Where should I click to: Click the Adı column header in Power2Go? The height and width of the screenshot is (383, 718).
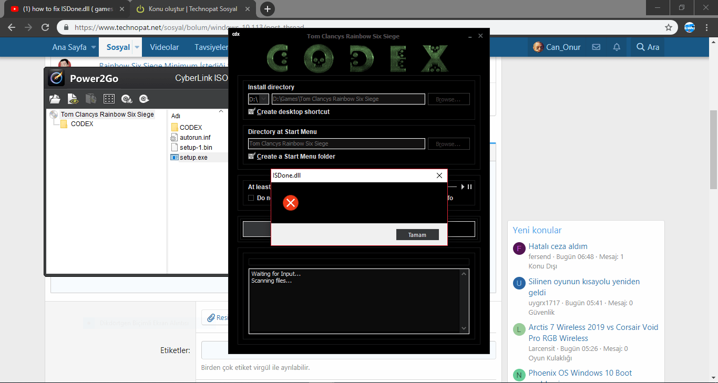[x=176, y=116]
